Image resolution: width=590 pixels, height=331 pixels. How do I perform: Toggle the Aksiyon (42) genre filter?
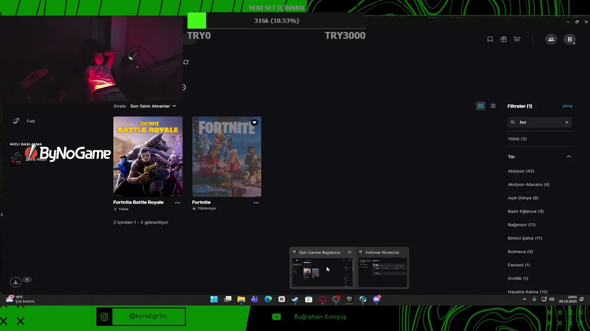point(521,171)
